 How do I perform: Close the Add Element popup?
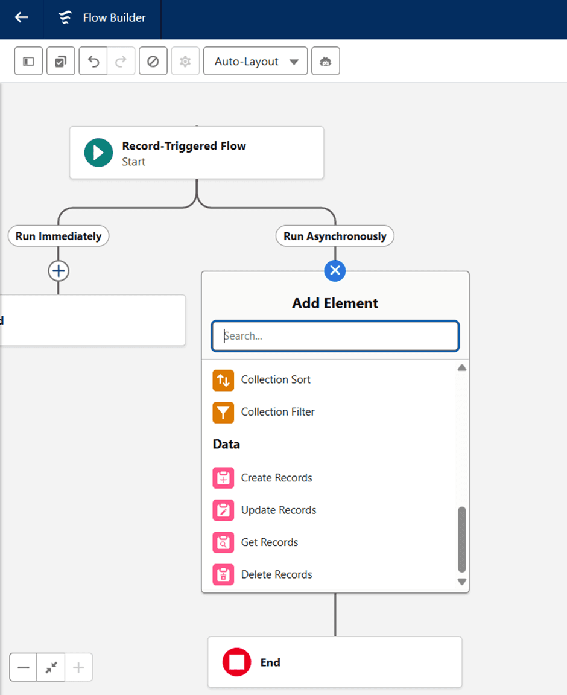point(335,270)
